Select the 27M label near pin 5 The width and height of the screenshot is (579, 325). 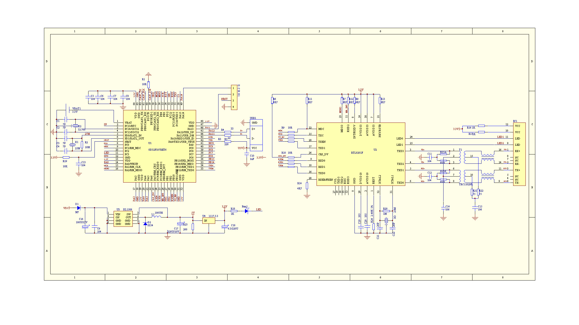pos(87,134)
